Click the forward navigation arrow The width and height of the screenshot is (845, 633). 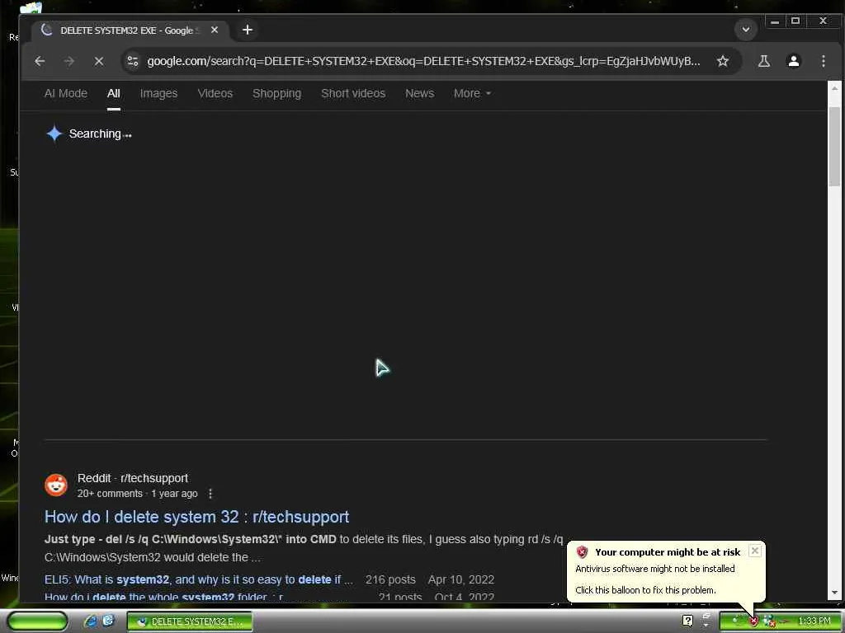[69, 61]
